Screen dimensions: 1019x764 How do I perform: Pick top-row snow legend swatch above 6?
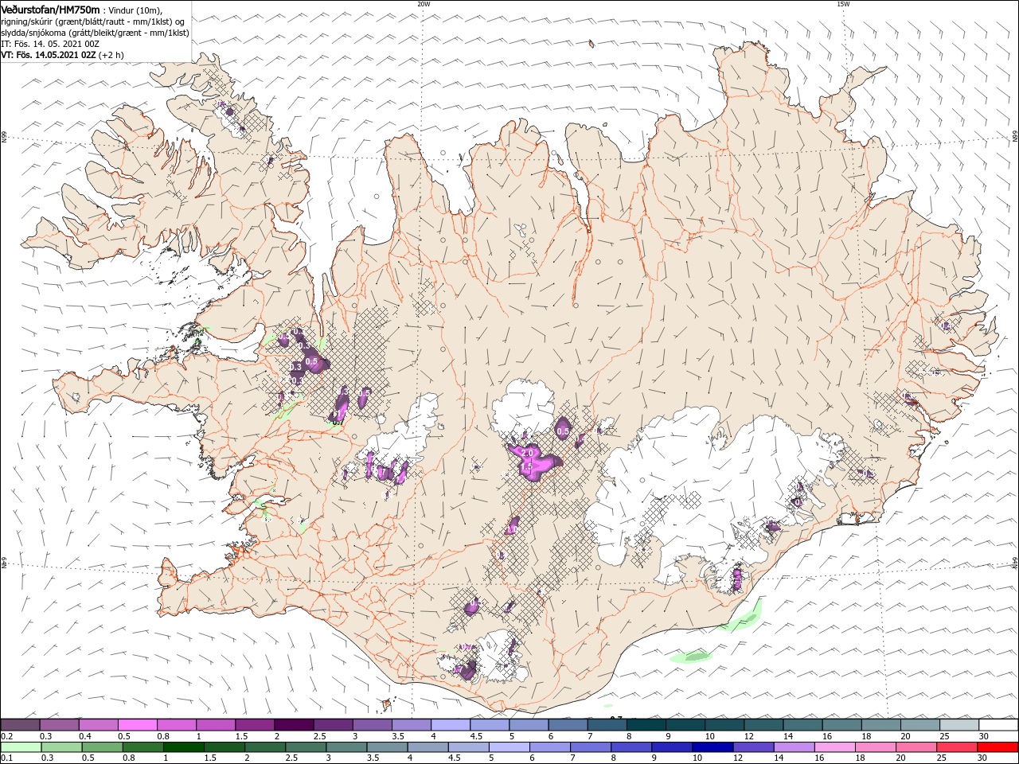point(568,725)
